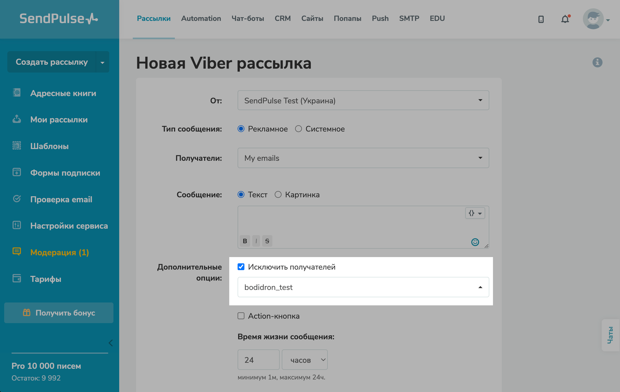The height and width of the screenshot is (392, 620).
Task: Open the emoji picker in message box
Action: 475,242
